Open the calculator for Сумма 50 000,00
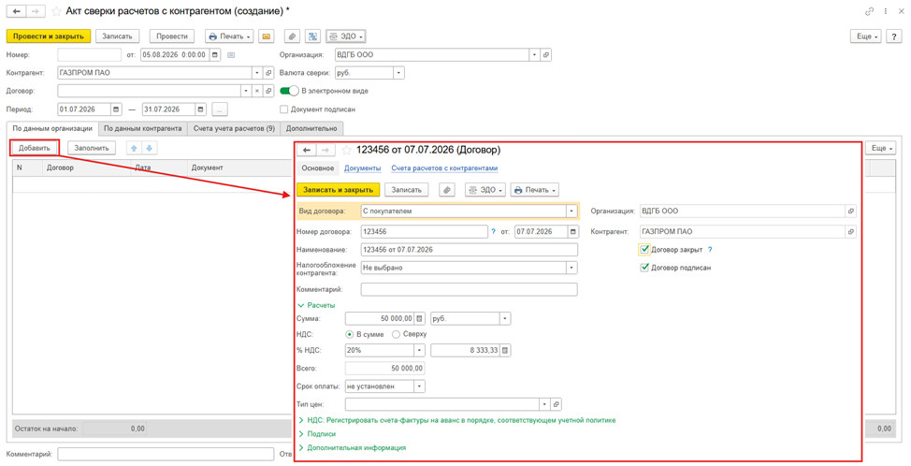Viewport: 911px width, 466px height. [420, 318]
